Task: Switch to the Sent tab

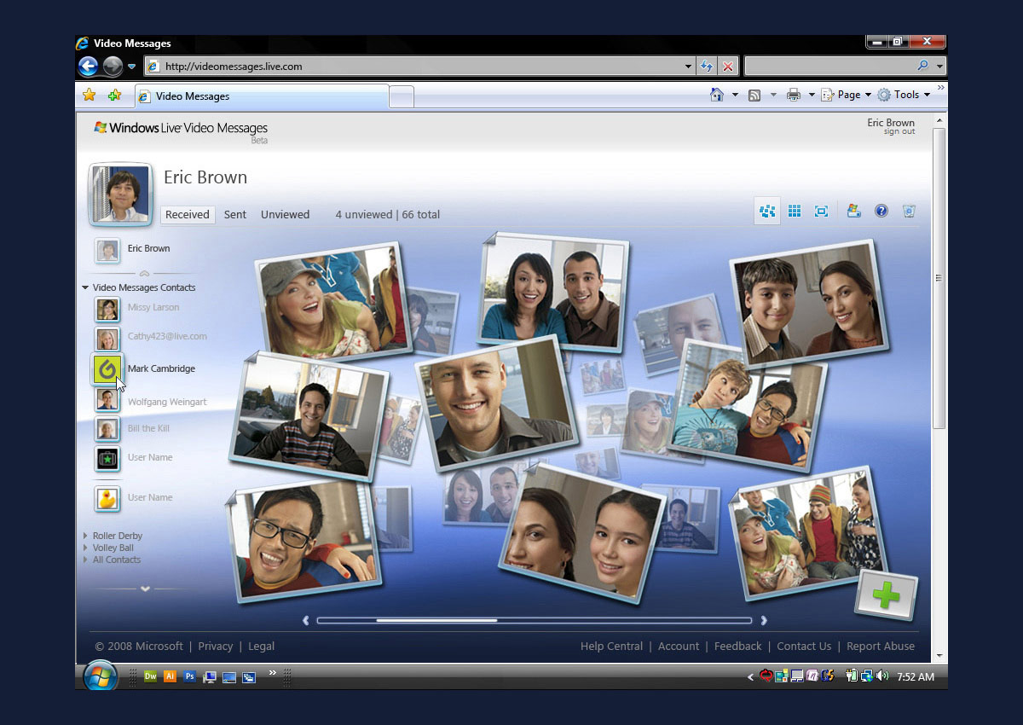Action: pyautogui.click(x=235, y=215)
